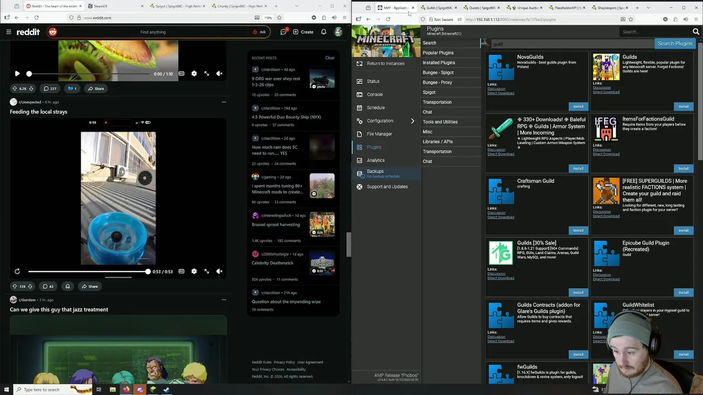Reload the AMP browser page
This screenshot has height=395, width=703.
point(388,19)
